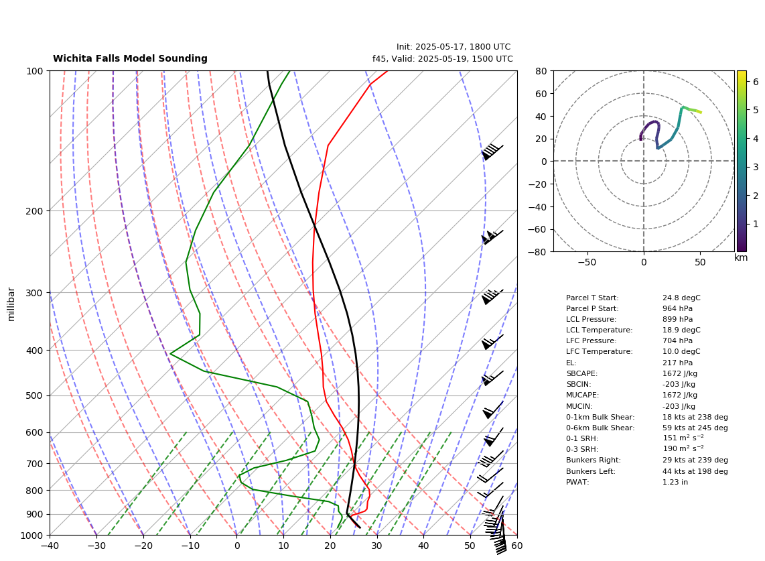Click the Init 2025-05-17 1800 UTC text
765x561 pixels.
pyautogui.click(x=454, y=47)
